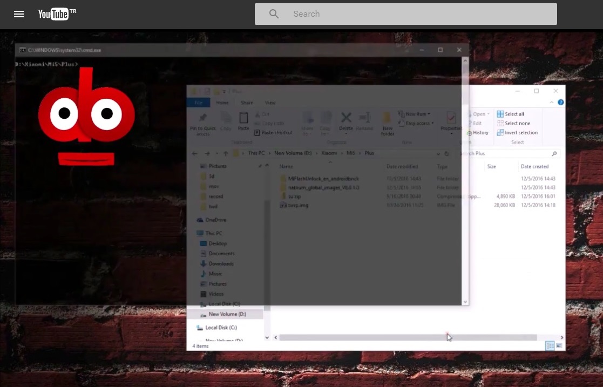Open the YouTube hamburger menu
Image resolution: width=603 pixels, height=387 pixels.
19,14
